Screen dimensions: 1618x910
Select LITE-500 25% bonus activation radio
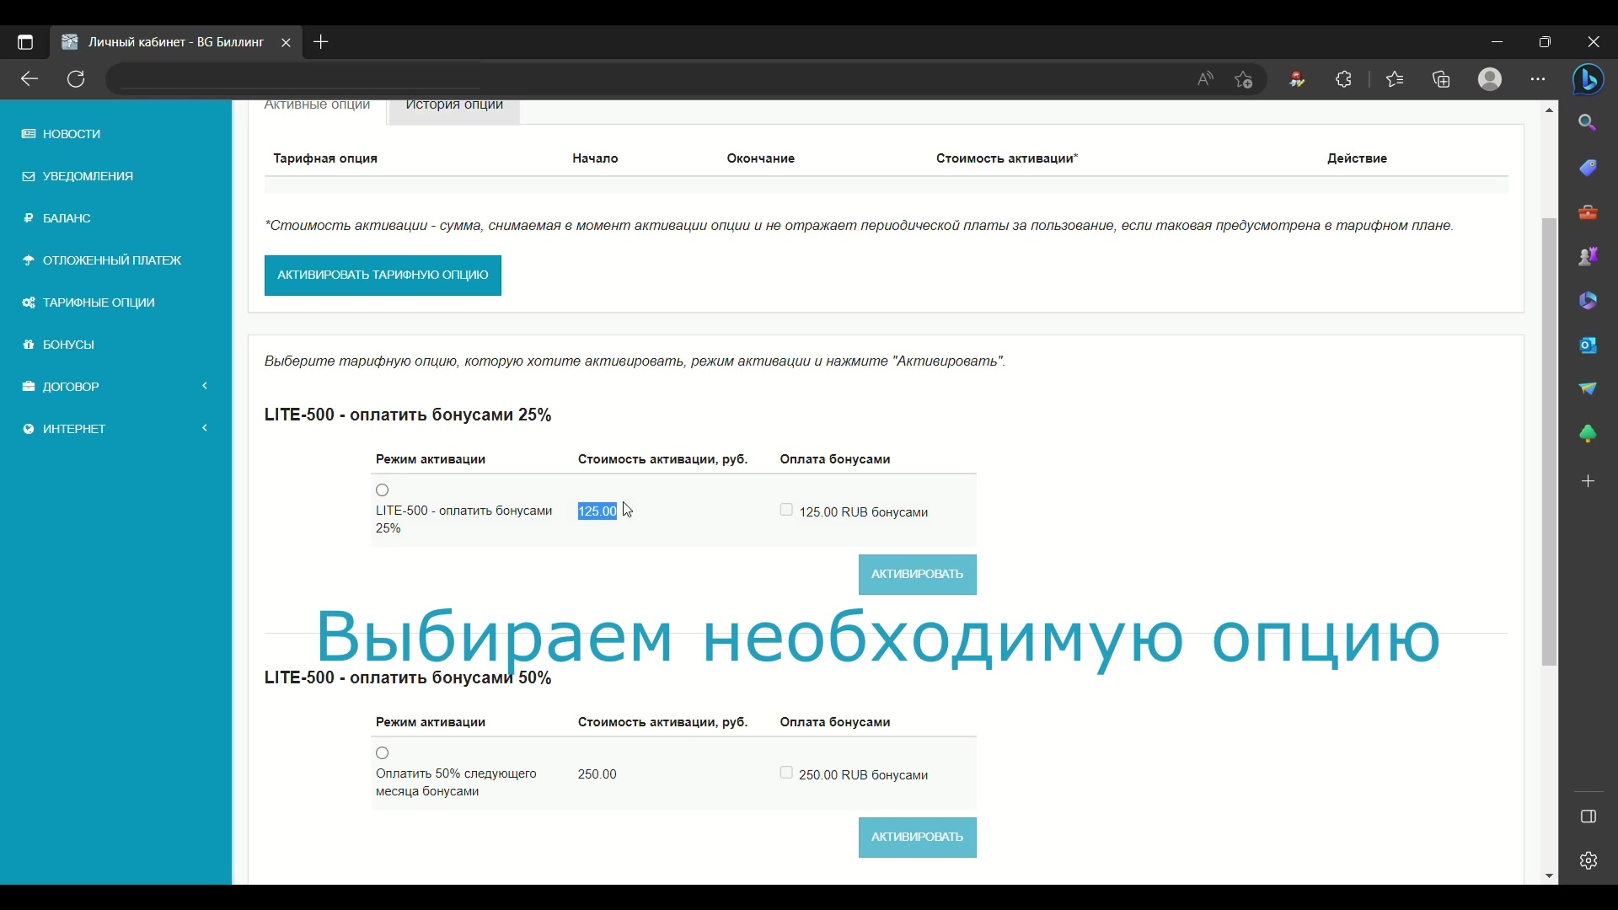(x=383, y=490)
